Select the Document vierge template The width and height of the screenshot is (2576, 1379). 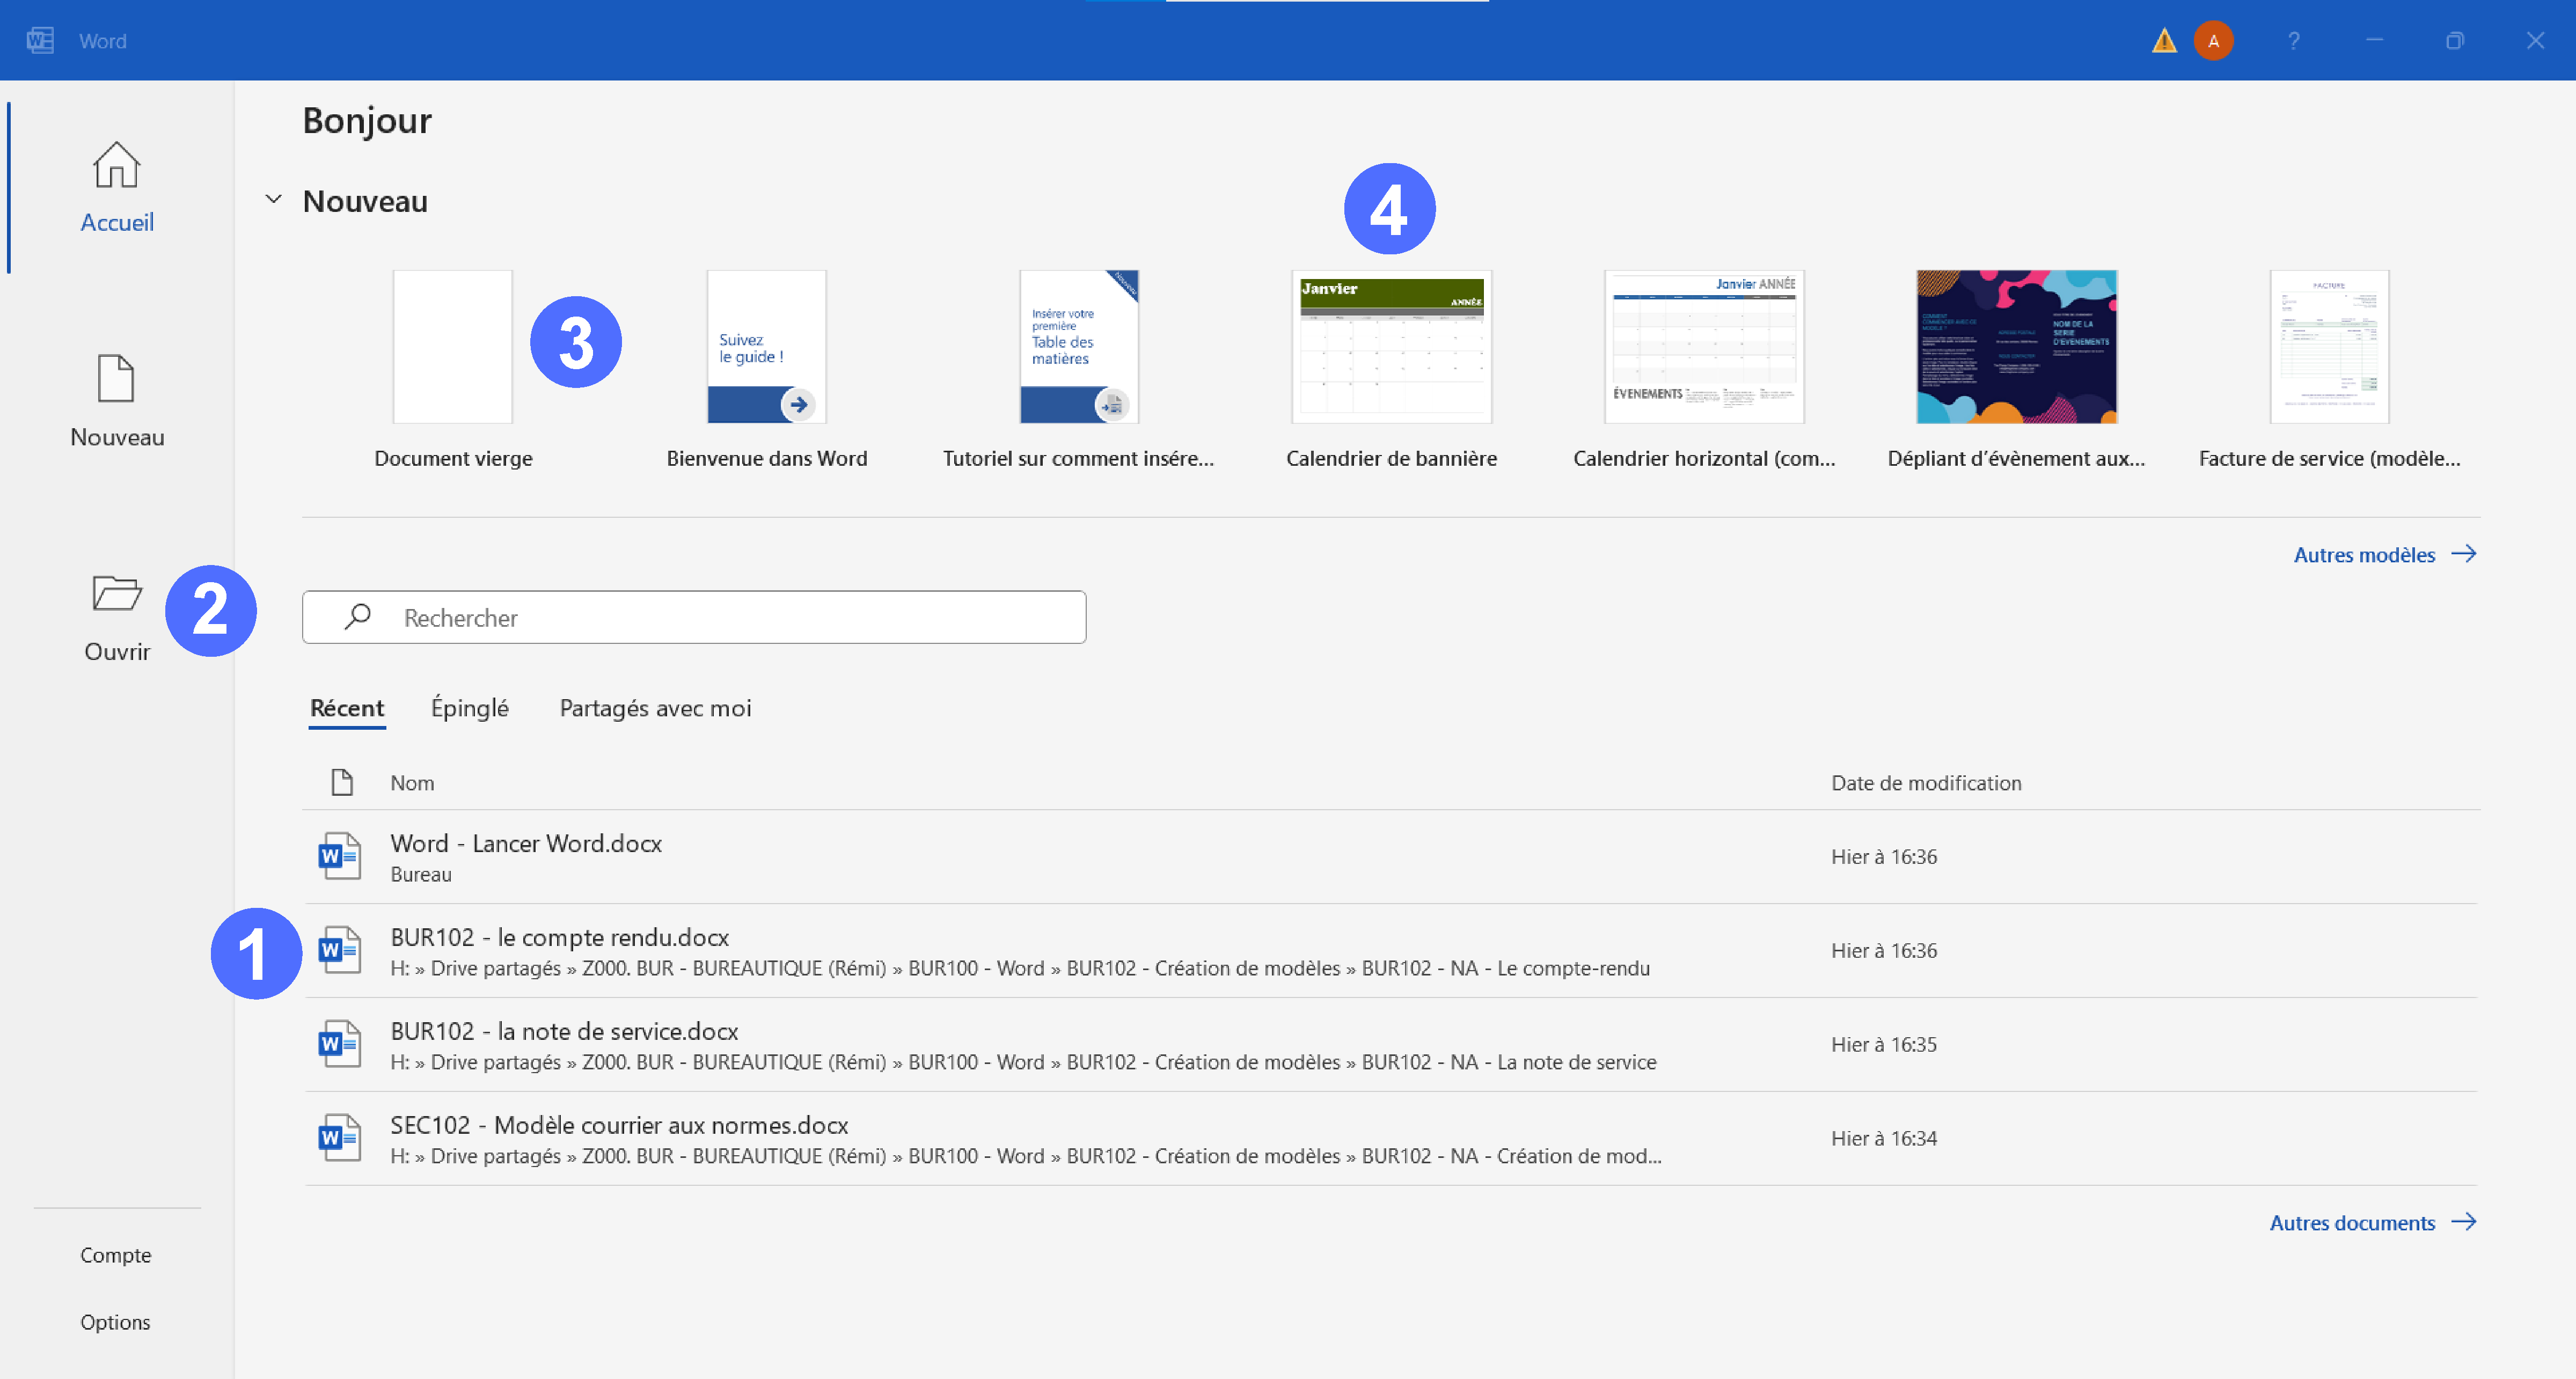pyautogui.click(x=453, y=347)
